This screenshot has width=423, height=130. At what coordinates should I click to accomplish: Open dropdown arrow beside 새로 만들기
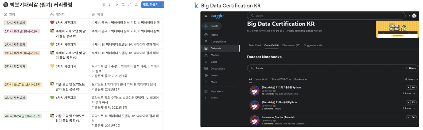point(162,5)
